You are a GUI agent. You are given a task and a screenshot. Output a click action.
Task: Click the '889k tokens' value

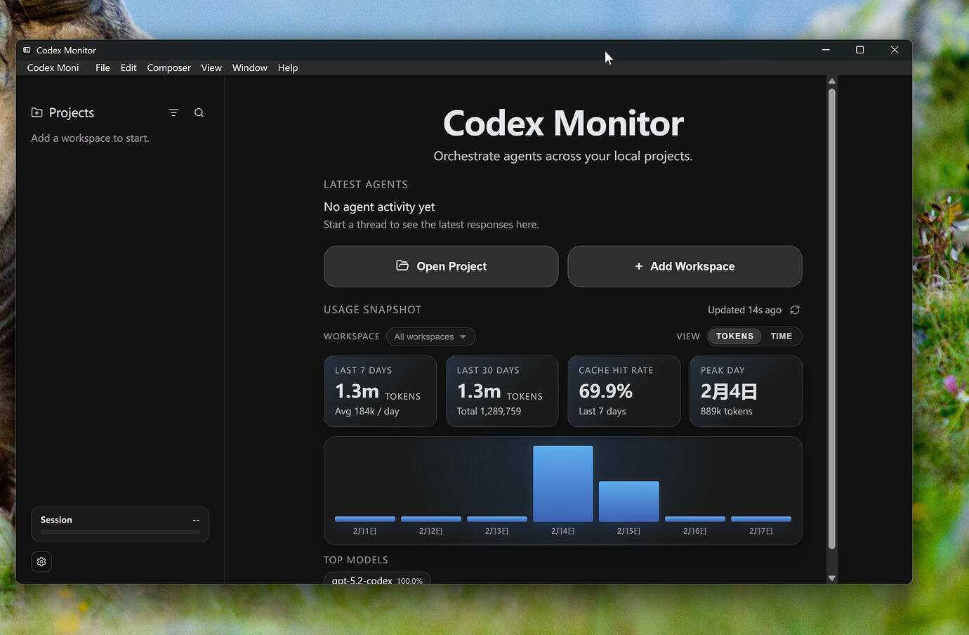pos(726,412)
